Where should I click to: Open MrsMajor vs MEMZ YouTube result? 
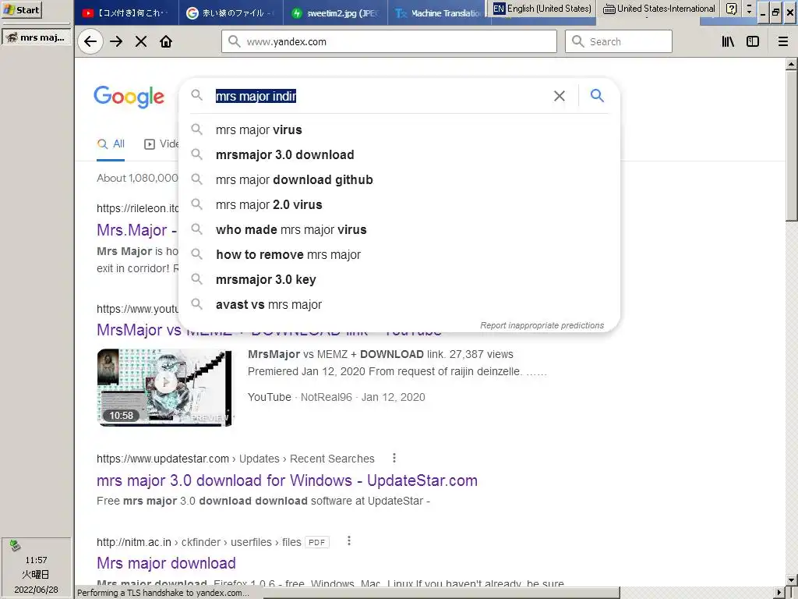click(139, 330)
